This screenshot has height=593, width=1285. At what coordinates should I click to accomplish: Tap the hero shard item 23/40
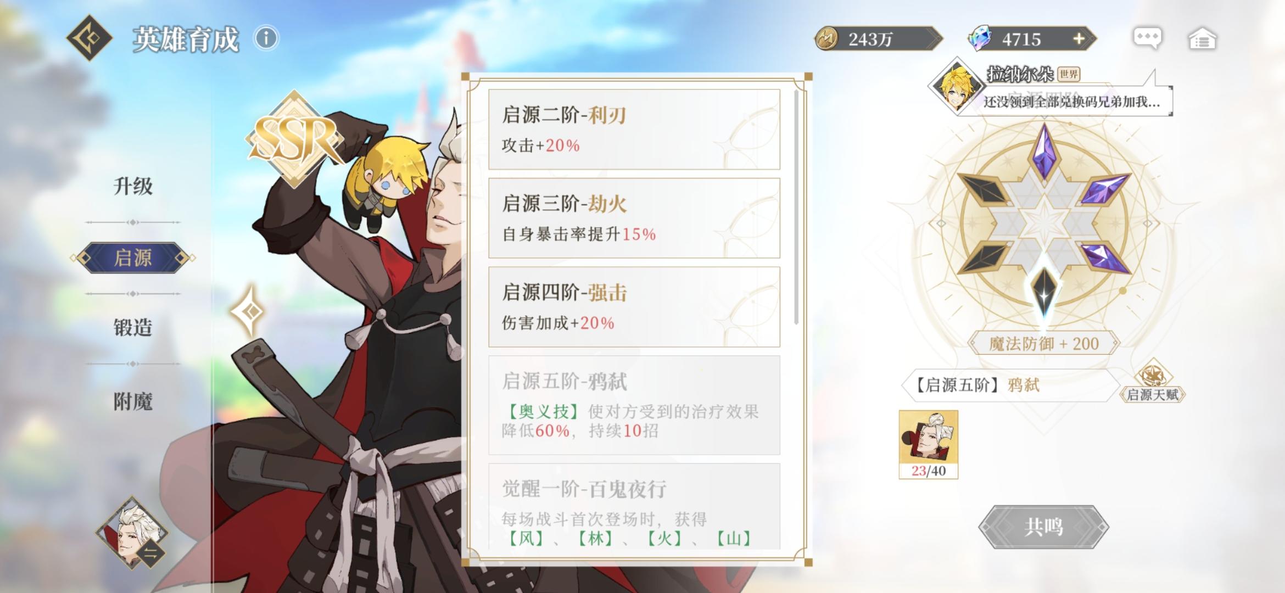click(929, 445)
